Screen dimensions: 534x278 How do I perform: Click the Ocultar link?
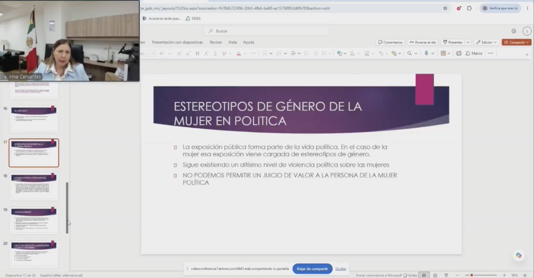pyautogui.click(x=340, y=269)
